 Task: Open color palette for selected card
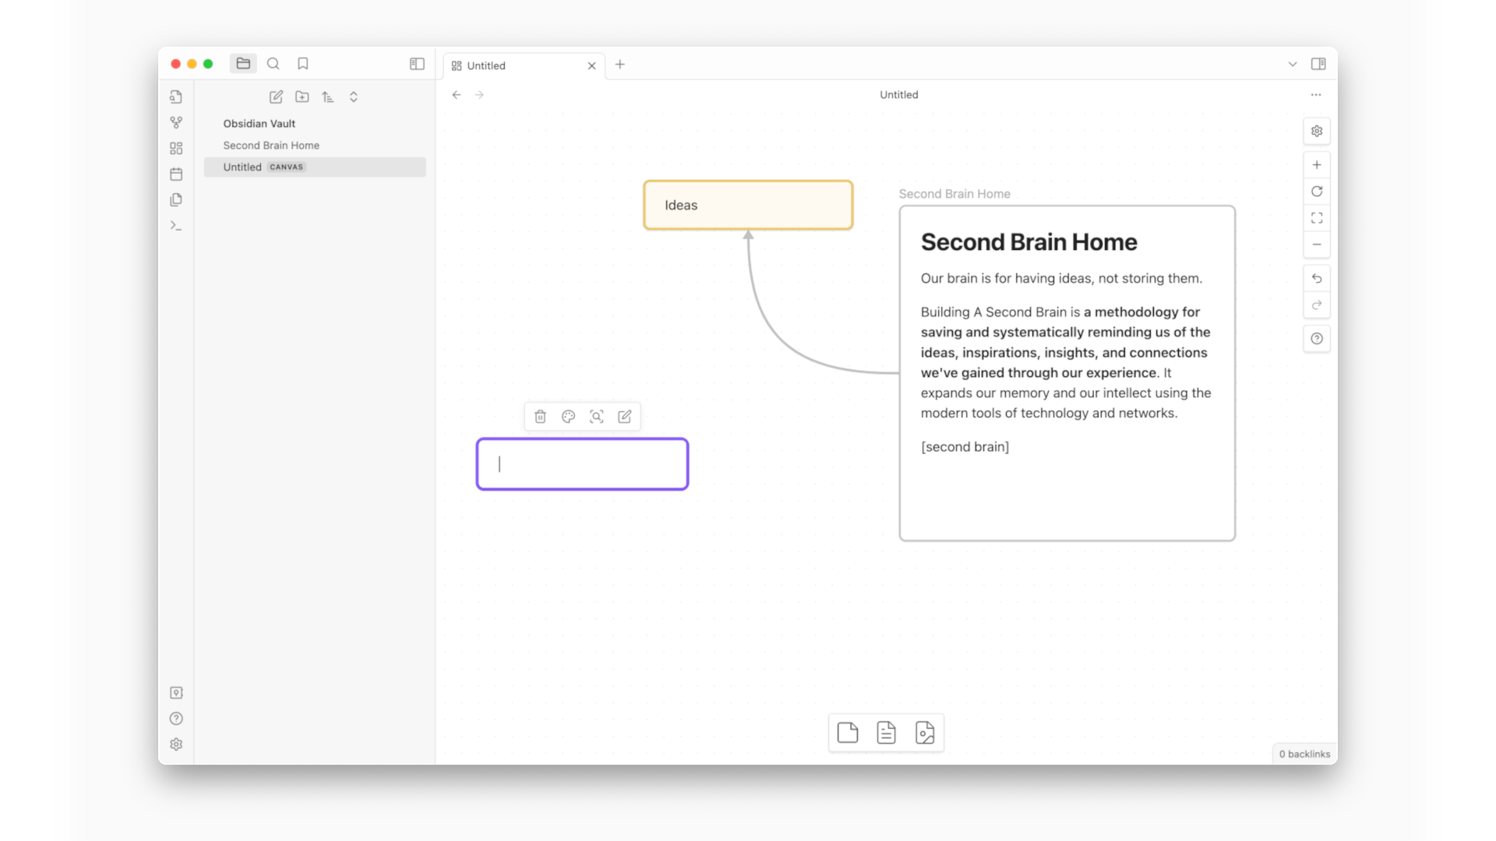568,417
